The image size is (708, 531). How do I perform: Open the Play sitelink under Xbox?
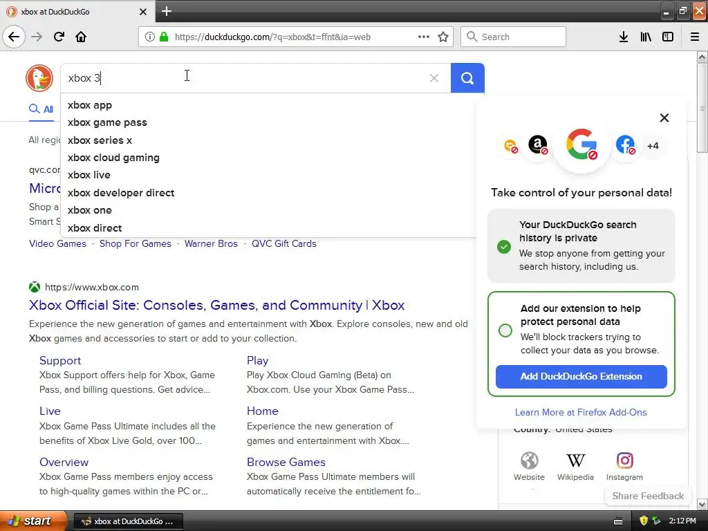pos(257,360)
